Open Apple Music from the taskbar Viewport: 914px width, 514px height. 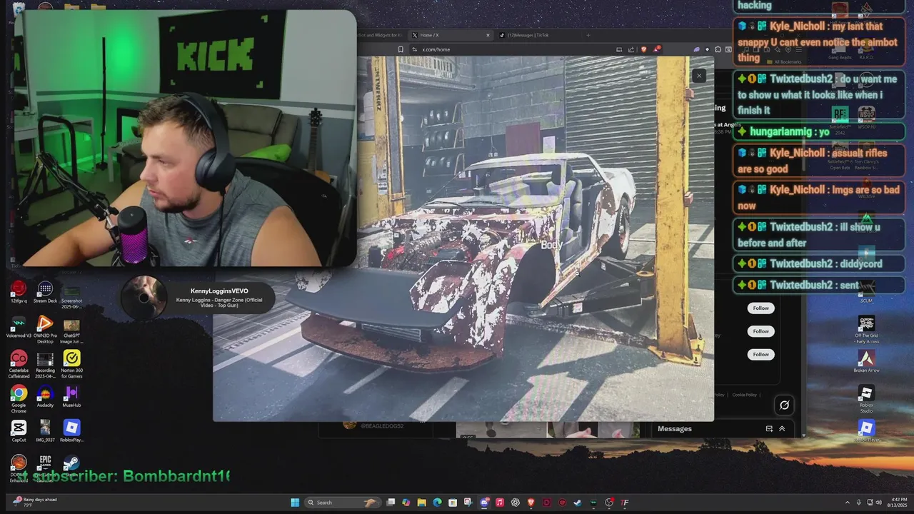point(500,503)
